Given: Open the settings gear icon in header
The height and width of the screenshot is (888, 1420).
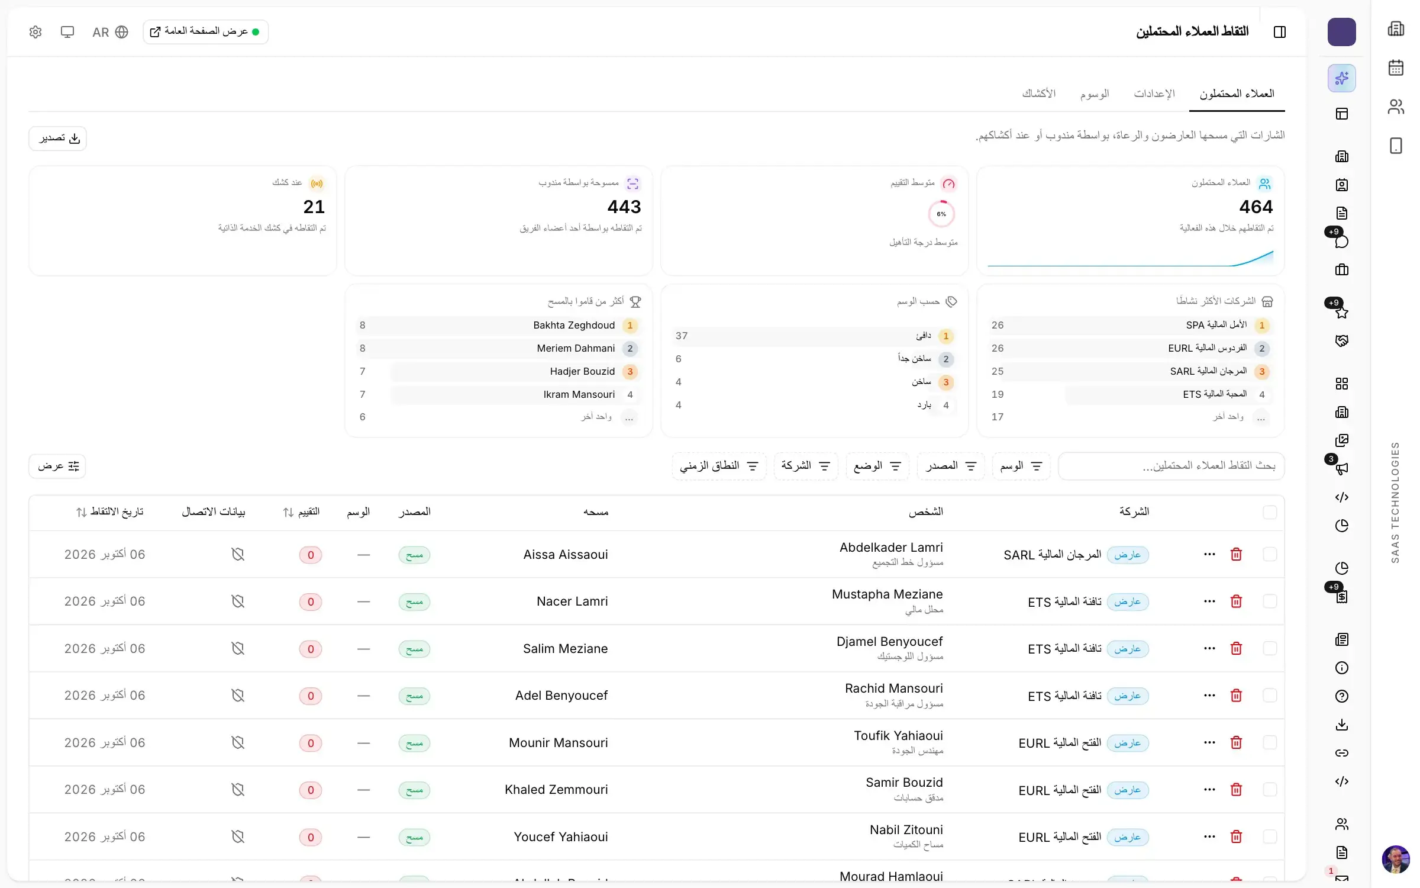Looking at the screenshot, I should tap(35, 32).
